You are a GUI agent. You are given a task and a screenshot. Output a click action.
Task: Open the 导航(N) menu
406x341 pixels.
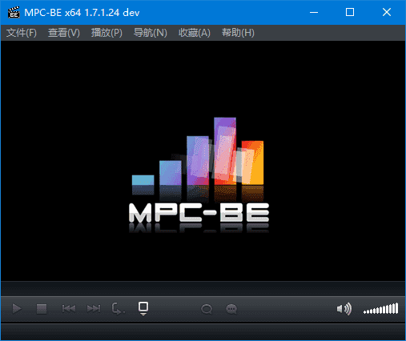tap(151, 33)
